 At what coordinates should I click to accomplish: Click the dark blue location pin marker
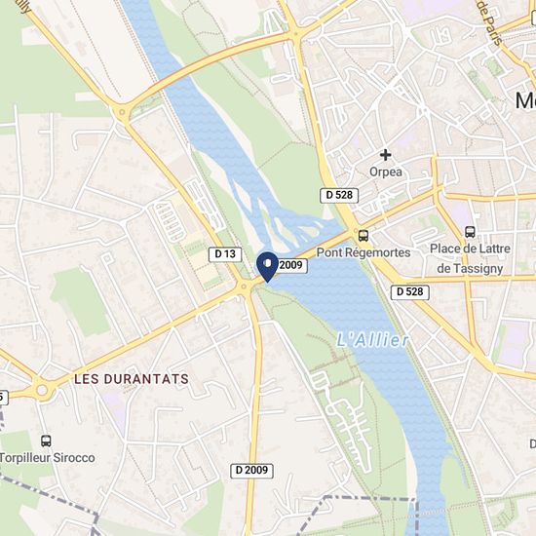[x=267, y=267]
